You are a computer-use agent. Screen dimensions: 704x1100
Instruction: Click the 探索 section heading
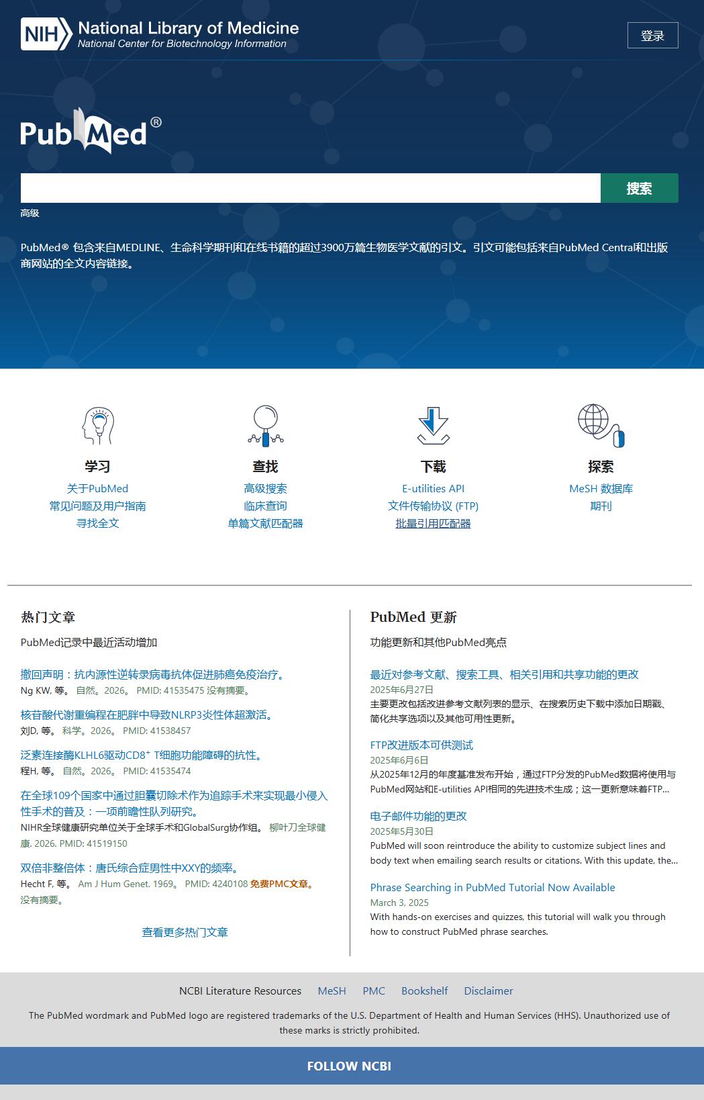(x=601, y=466)
